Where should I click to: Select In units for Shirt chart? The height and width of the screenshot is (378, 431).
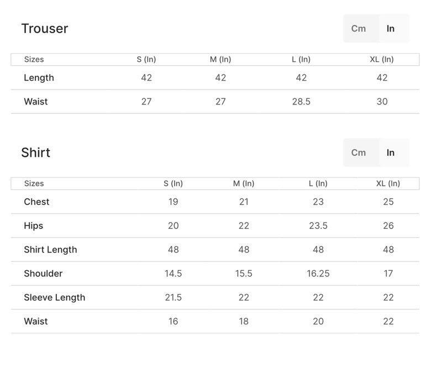point(391,153)
